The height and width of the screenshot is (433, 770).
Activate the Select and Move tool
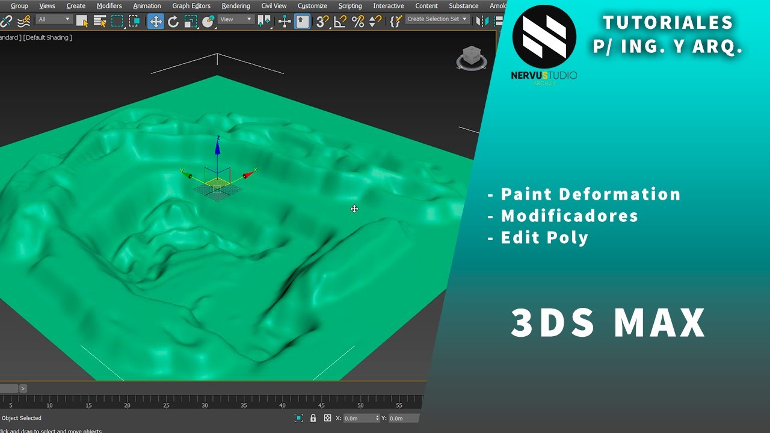click(x=155, y=22)
